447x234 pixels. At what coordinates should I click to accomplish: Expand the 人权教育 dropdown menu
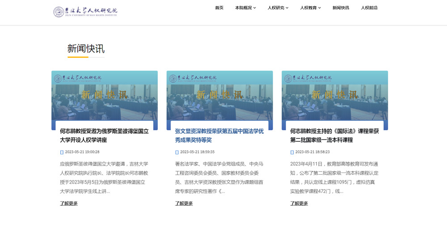tap(310, 8)
